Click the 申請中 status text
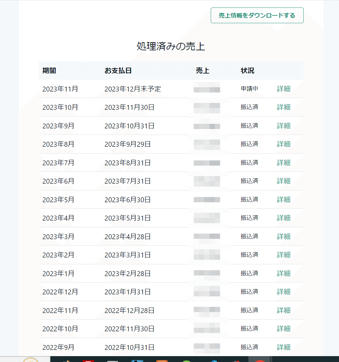 [249, 89]
